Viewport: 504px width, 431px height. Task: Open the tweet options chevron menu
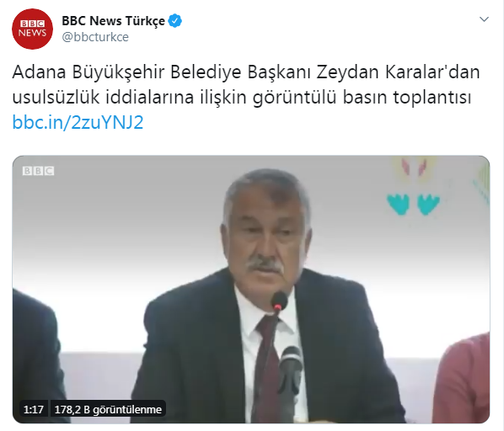click(484, 19)
